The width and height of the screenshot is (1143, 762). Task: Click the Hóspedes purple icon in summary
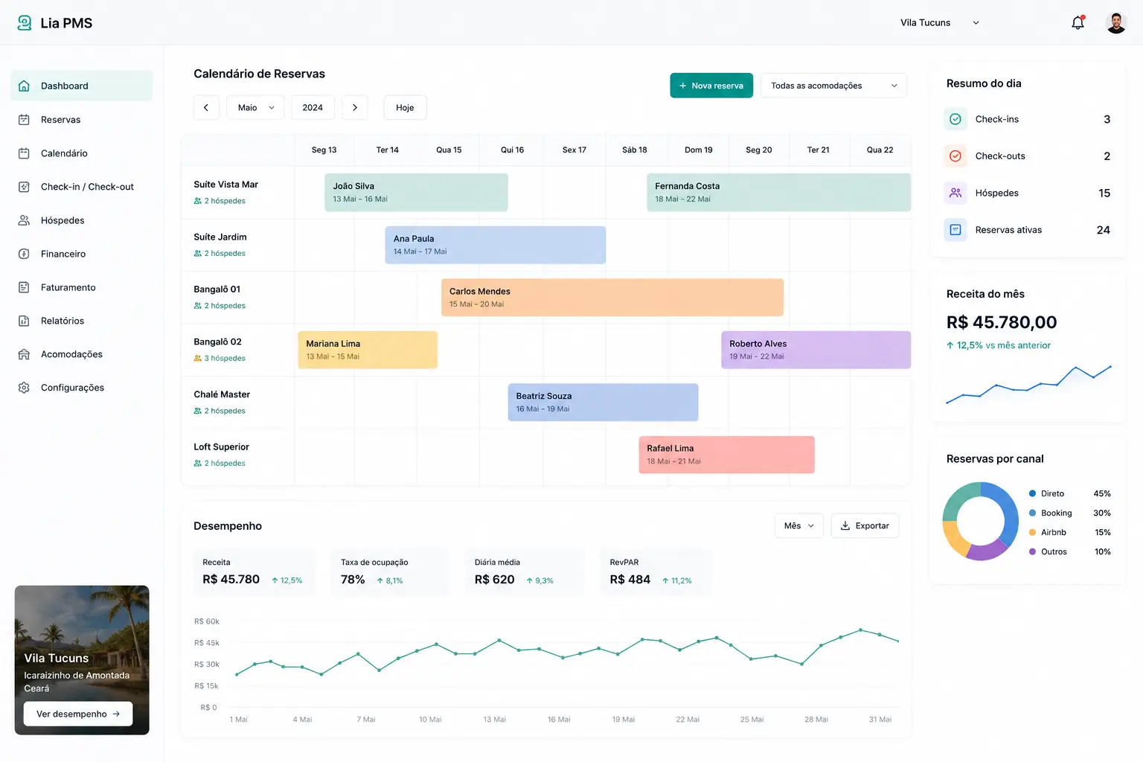955,193
